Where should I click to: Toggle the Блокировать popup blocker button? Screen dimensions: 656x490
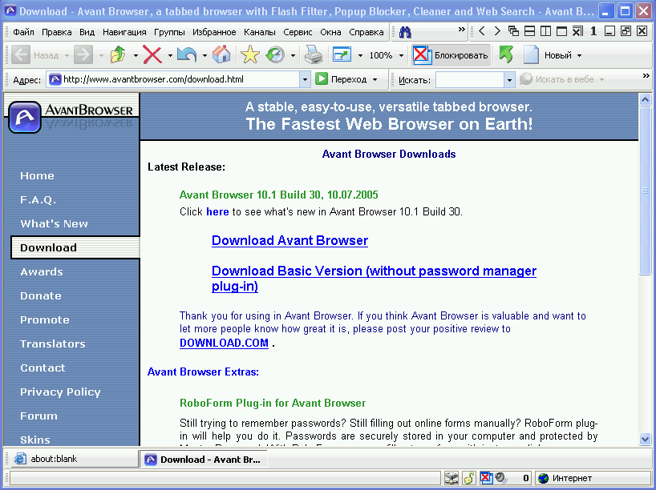point(451,55)
